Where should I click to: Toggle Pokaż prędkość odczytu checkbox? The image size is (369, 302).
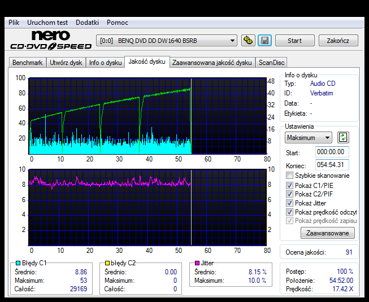(x=289, y=212)
